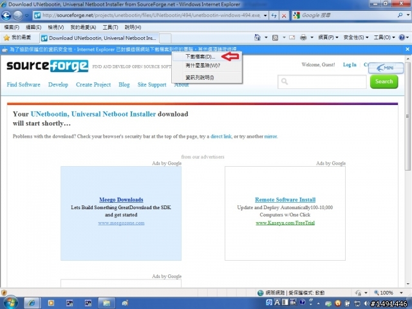Screen dimensions: 412x309
Task: Refresh the page with the refresh icon
Action: click(274, 15)
